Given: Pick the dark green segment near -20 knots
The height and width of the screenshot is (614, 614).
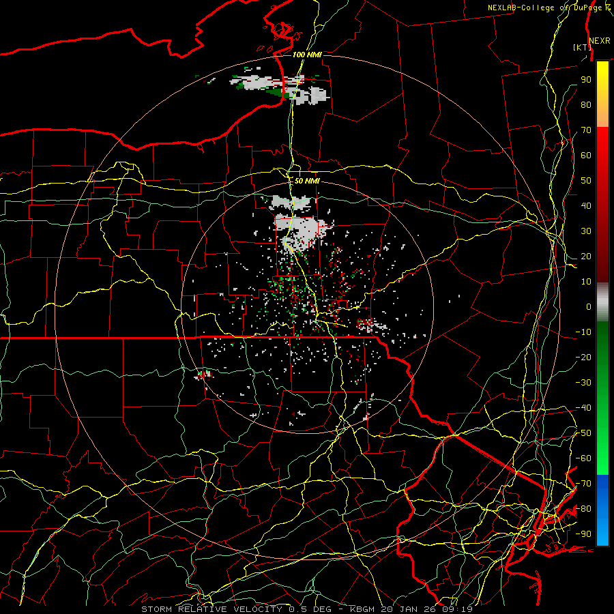Looking at the screenshot, I should click(602, 353).
